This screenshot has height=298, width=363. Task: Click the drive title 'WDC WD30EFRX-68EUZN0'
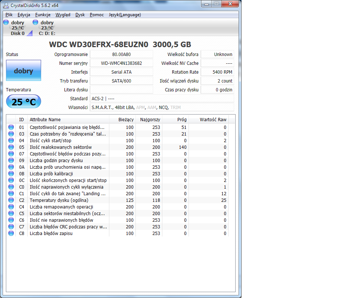click(99, 45)
